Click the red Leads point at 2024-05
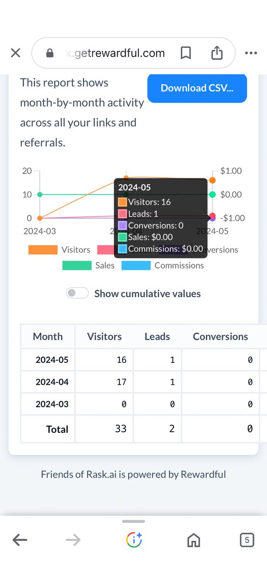 click(213, 216)
